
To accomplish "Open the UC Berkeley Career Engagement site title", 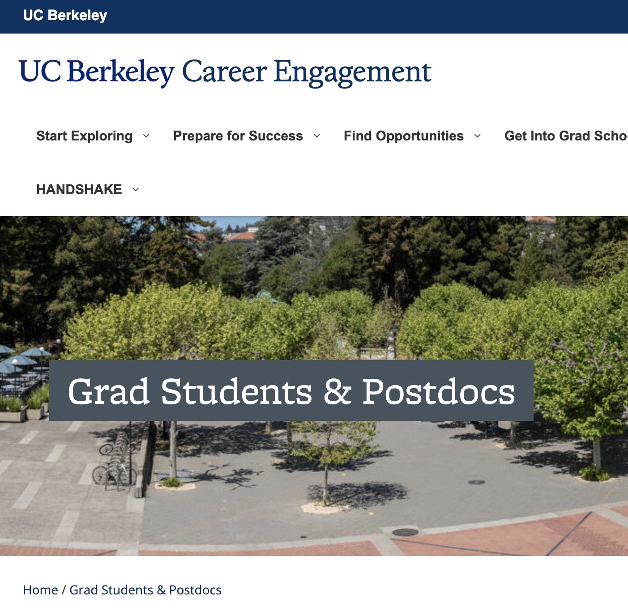I will click(225, 72).
